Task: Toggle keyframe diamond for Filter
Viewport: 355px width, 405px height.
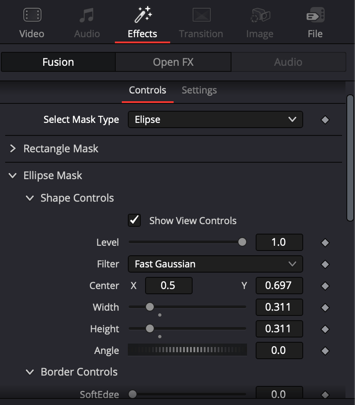Action: click(x=325, y=264)
